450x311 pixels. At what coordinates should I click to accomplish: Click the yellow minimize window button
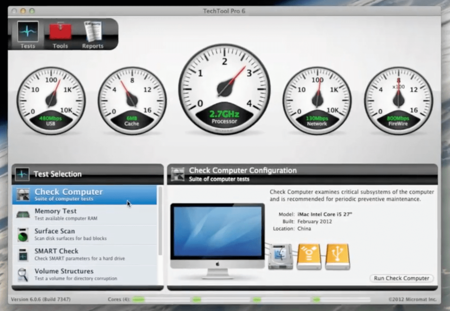23,11
